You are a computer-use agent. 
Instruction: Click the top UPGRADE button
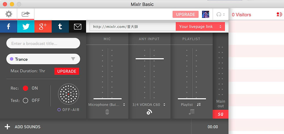click(185, 14)
